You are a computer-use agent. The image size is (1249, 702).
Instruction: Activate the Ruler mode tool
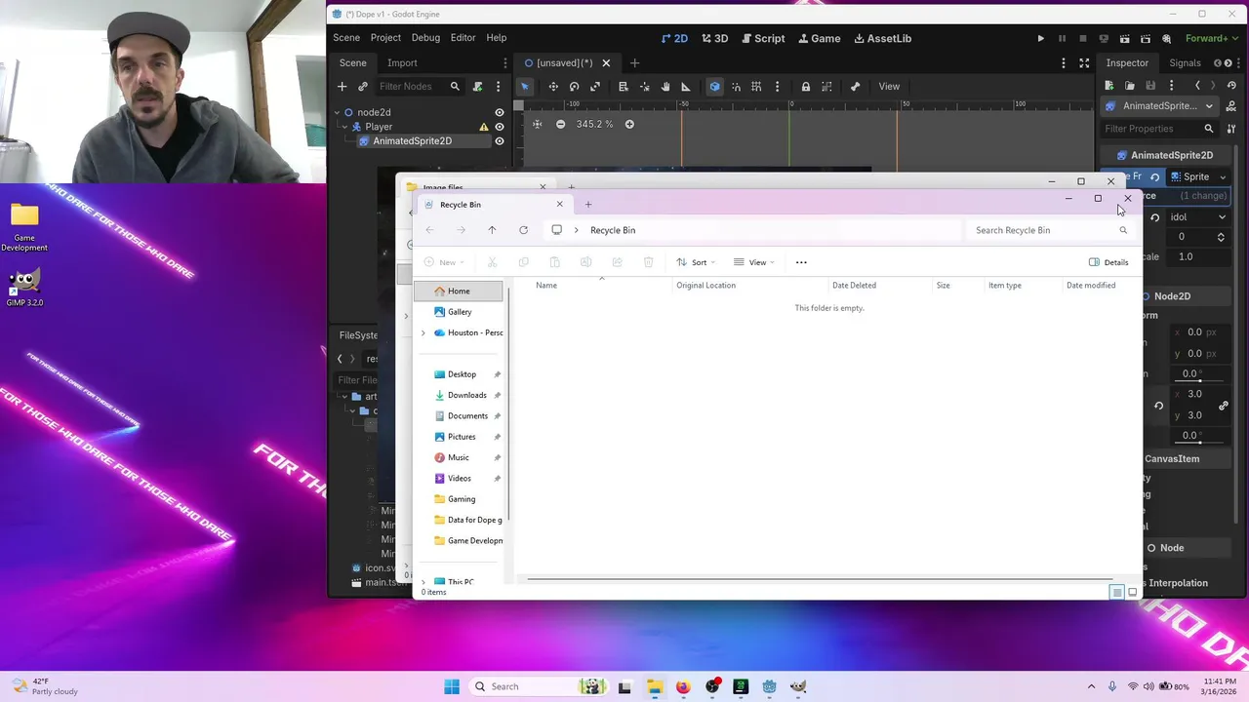pyautogui.click(x=685, y=87)
